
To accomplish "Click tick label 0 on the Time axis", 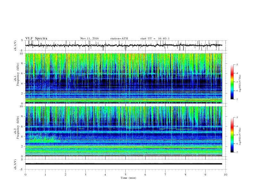I will [x=25, y=175].
